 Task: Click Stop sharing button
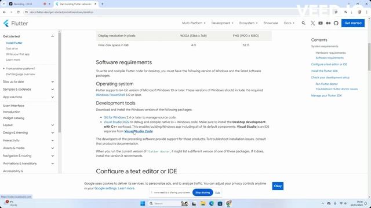[x=202, y=192]
